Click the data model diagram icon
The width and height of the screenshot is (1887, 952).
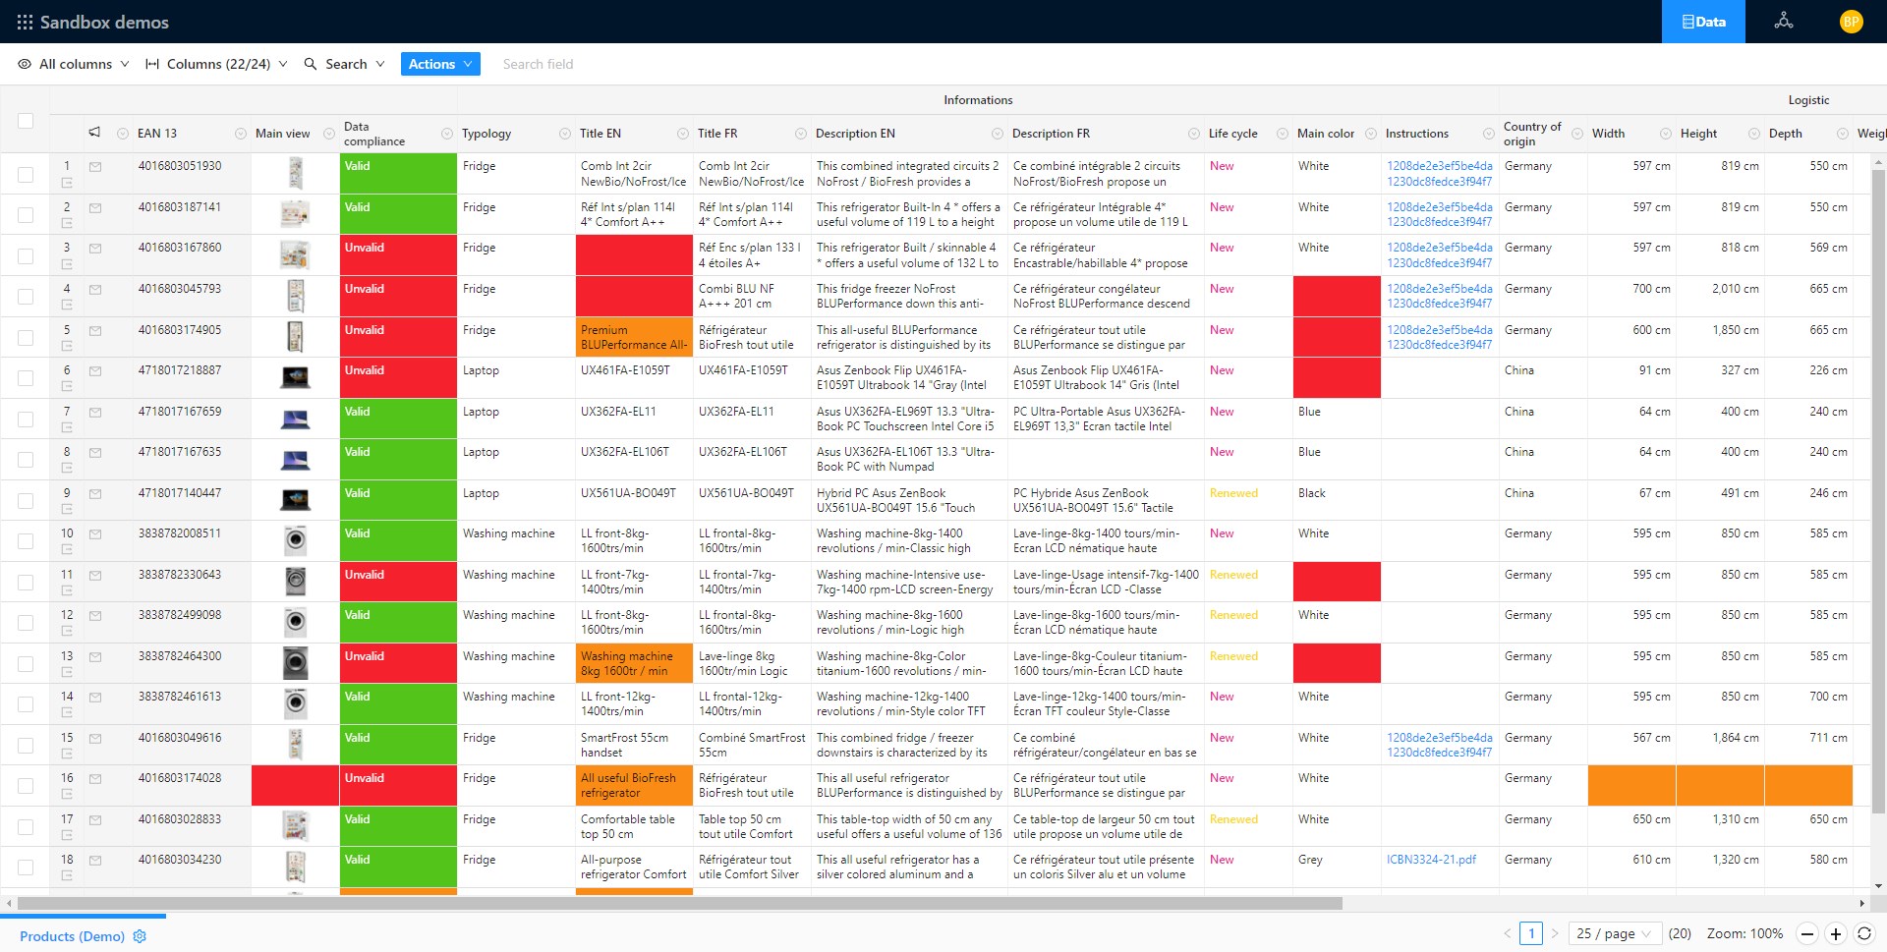pyautogui.click(x=1783, y=22)
